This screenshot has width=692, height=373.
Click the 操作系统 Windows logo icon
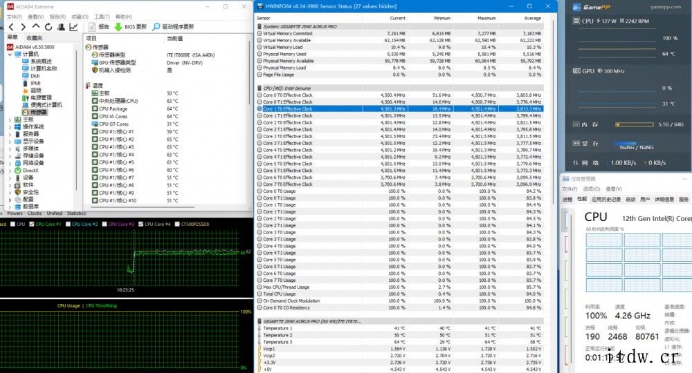[18, 127]
